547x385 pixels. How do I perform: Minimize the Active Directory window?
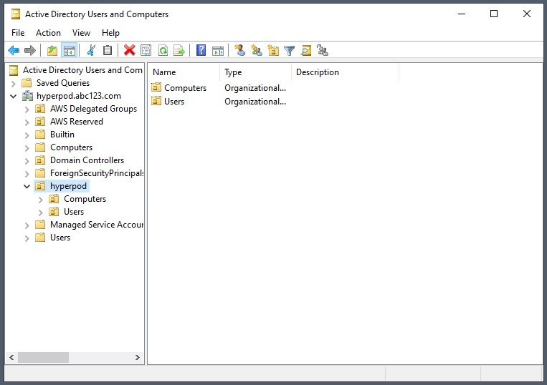click(462, 14)
